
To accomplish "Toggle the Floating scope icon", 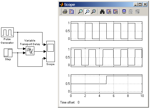I will 124,12.
